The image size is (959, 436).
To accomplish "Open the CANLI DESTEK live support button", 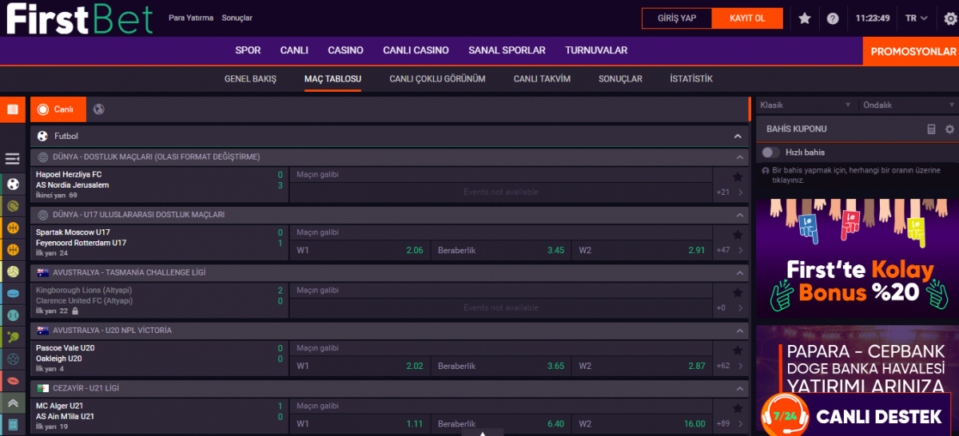I will pos(858,415).
